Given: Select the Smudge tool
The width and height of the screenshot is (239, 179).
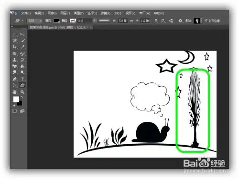Looking at the screenshot, I should (x=14, y=72).
